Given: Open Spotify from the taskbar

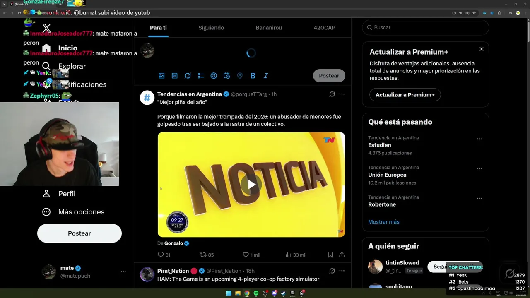Looking at the screenshot, I should [x=256, y=293].
